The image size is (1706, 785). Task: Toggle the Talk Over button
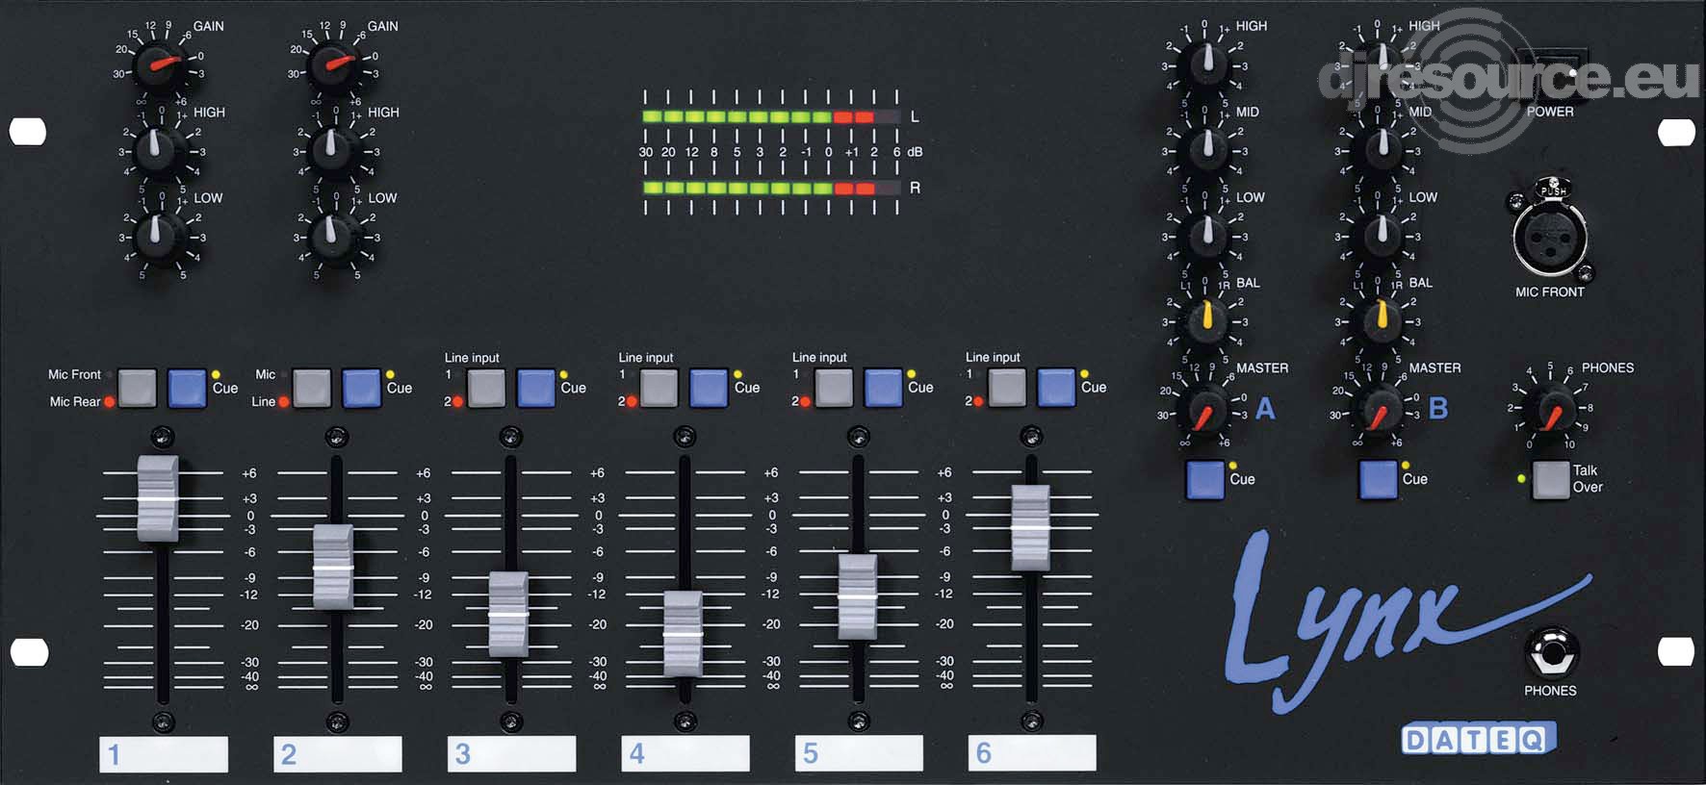pos(1551,479)
